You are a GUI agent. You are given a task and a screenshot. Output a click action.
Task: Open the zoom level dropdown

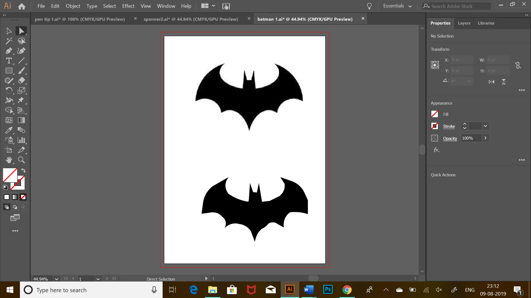click(56, 279)
